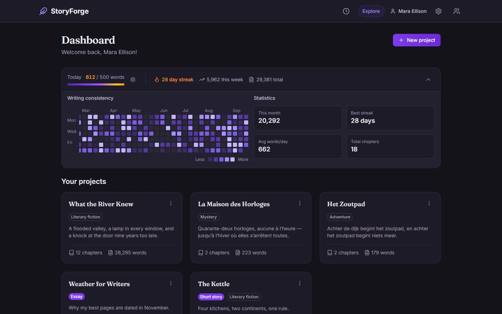Click the flame streak icon
The image size is (502, 314).
157,80
